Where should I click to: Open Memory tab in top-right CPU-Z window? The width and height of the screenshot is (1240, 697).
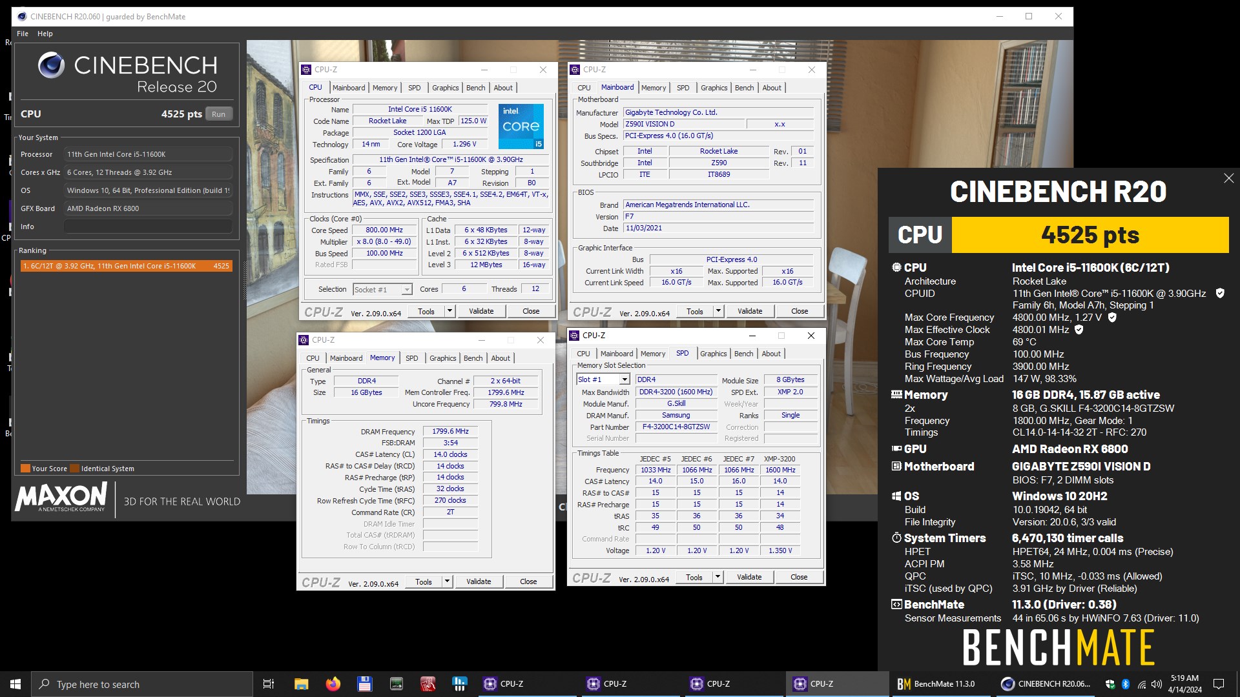point(654,88)
